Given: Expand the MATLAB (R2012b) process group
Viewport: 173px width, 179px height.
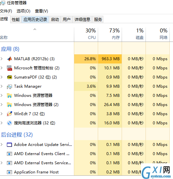Looking at the screenshot, I should (2, 59).
